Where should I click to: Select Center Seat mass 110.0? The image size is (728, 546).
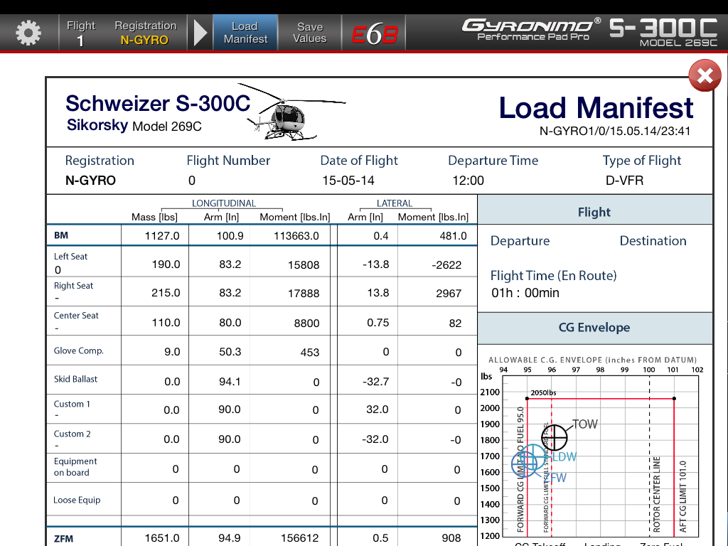coord(166,322)
